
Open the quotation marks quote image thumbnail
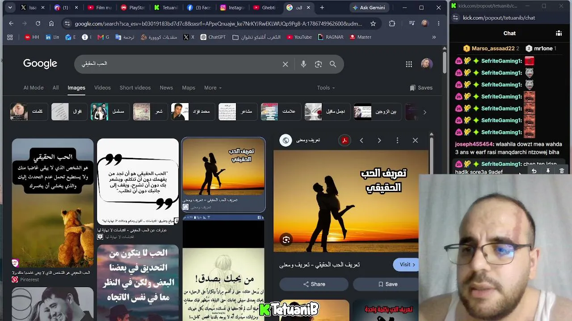[x=138, y=181]
